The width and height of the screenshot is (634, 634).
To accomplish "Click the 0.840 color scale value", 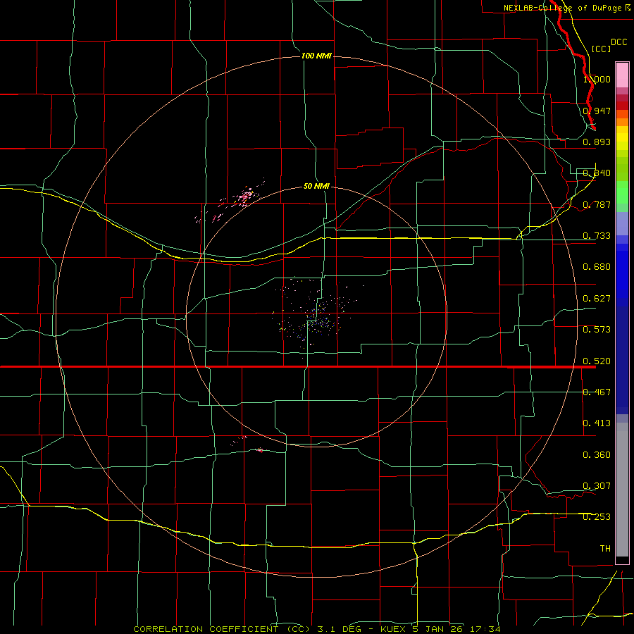I will tap(597, 173).
